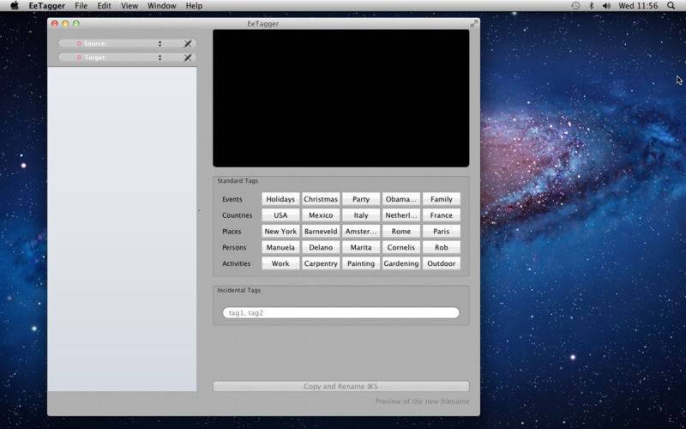Image resolution: width=686 pixels, height=429 pixels.
Task: Apply the Carpentry activity tag
Action: pos(321,263)
